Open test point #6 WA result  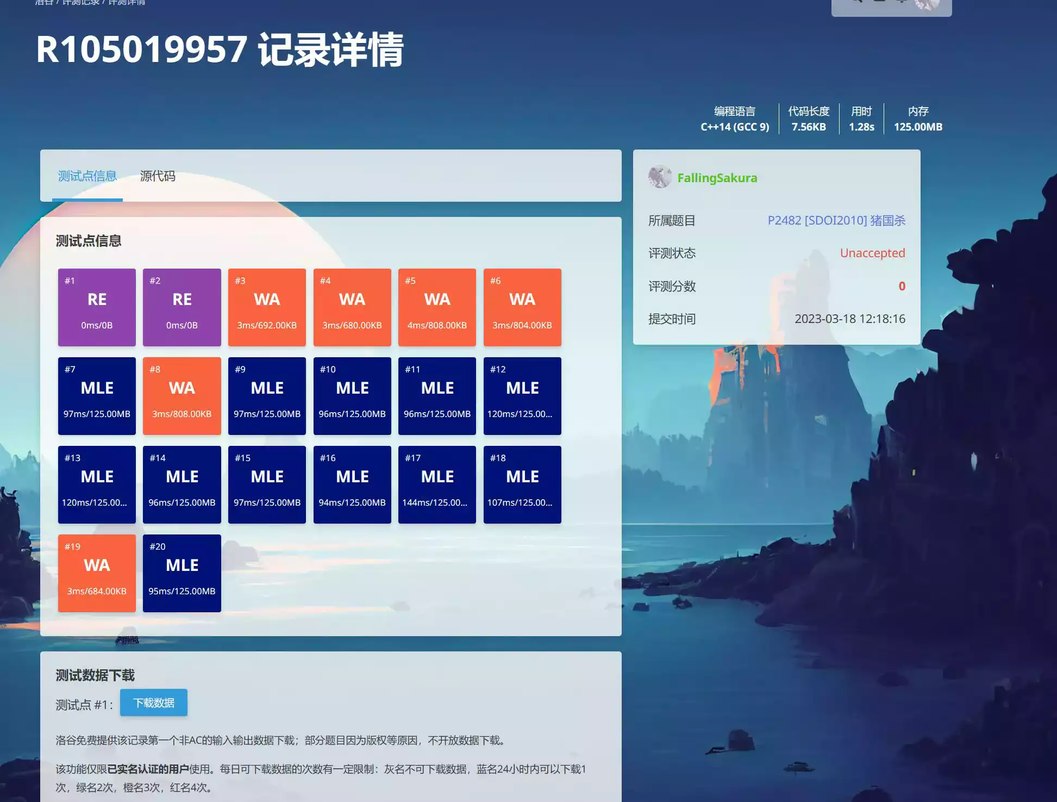click(x=522, y=307)
